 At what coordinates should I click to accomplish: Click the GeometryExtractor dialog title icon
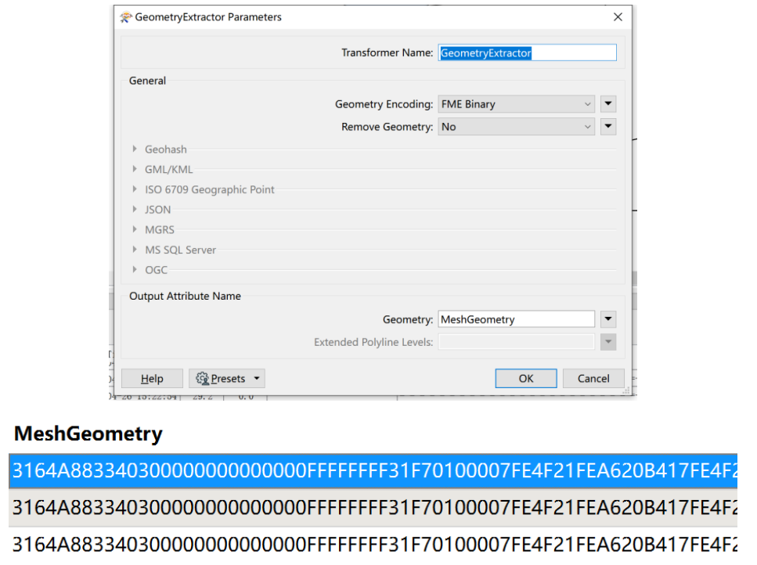point(125,17)
